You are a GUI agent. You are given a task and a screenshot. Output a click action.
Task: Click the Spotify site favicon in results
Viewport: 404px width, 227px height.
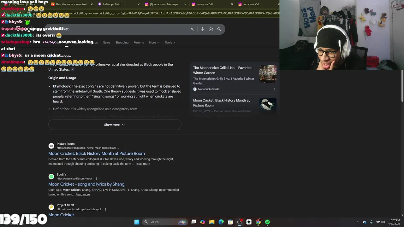coord(51,177)
